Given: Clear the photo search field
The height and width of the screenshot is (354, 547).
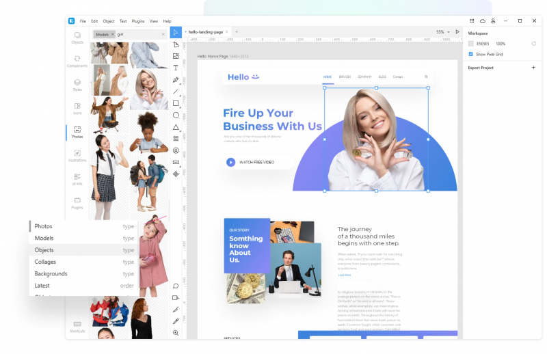Looking at the screenshot, I should pos(163,34).
